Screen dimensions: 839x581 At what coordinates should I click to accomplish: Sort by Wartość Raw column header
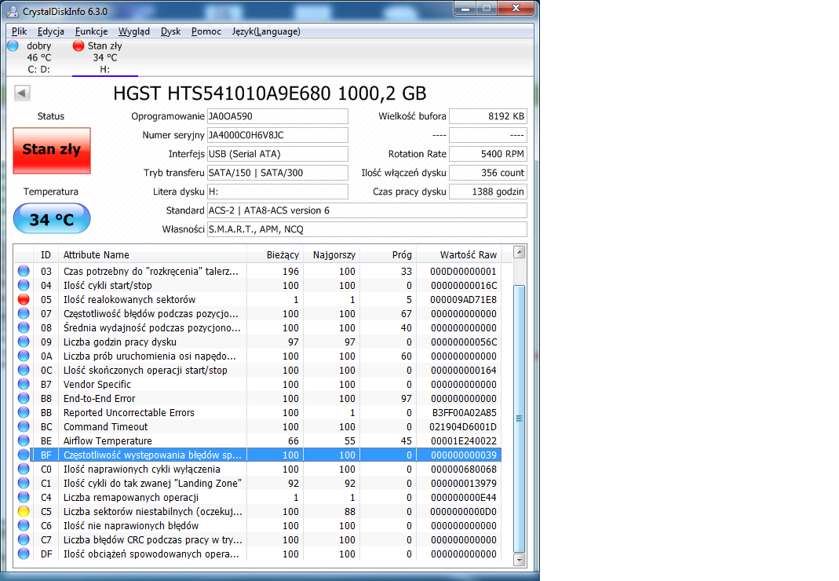click(x=458, y=255)
